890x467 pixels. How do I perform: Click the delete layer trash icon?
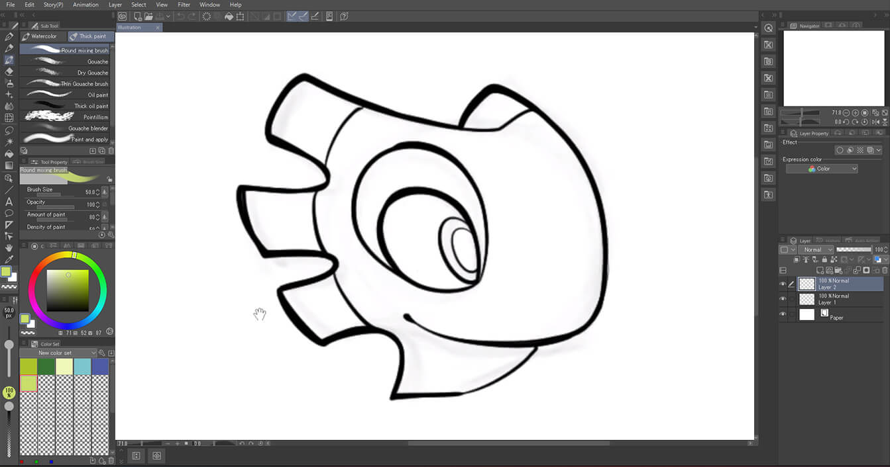click(884, 271)
